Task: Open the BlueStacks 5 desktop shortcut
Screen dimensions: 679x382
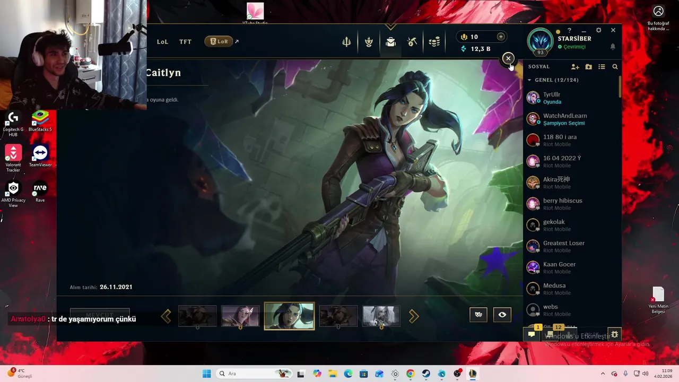Action: pyautogui.click(x=40, y=121)
